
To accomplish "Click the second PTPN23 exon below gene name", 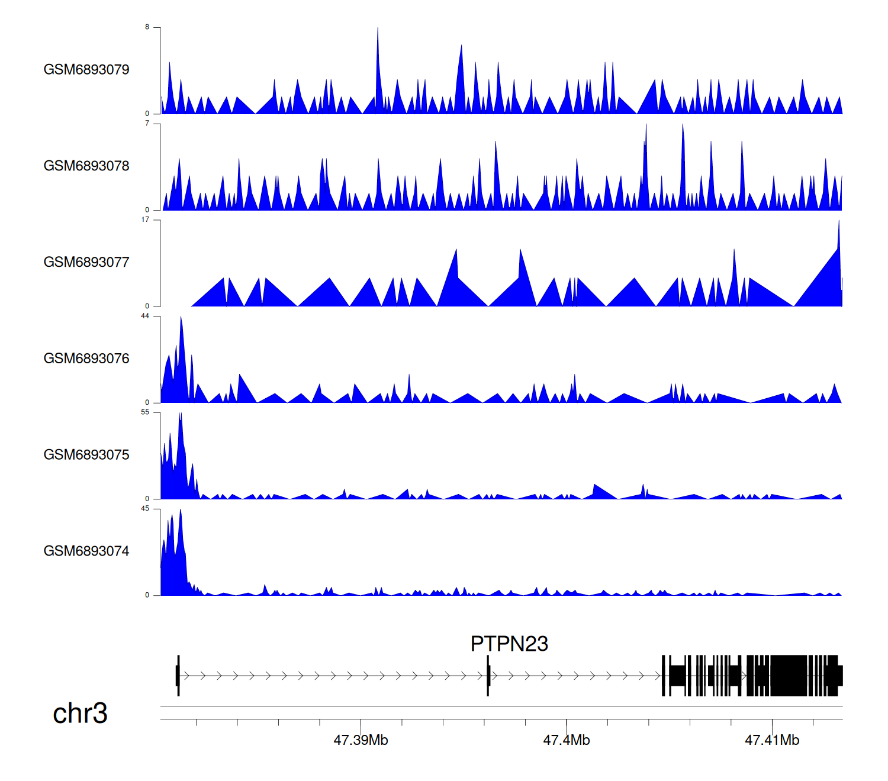I will tap(488, 676).
